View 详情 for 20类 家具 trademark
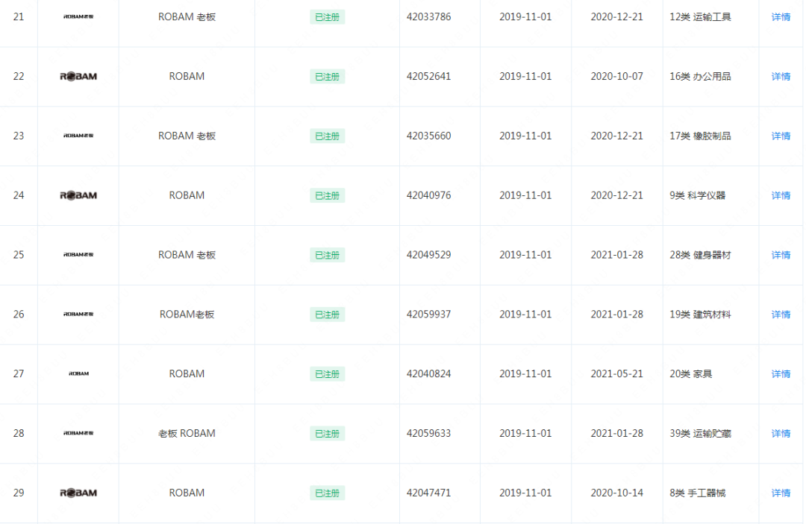The image size is (806, 524). tap(781, 374)
